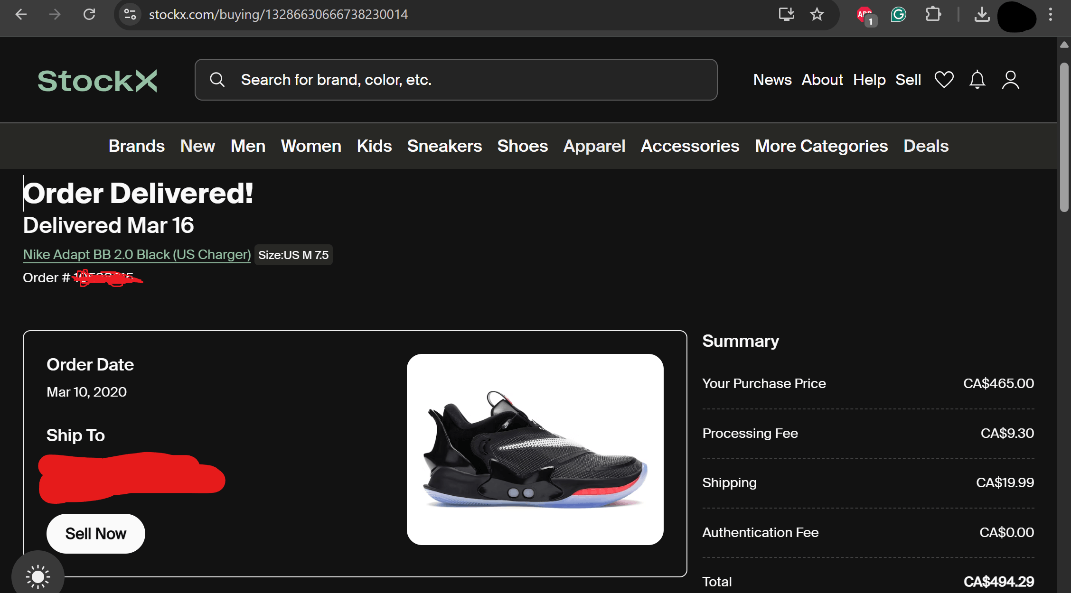Viewport: 1071px width, 593px height.
Task: Click the order date "Mar 10, 2020"
Action: pos(86,392)
